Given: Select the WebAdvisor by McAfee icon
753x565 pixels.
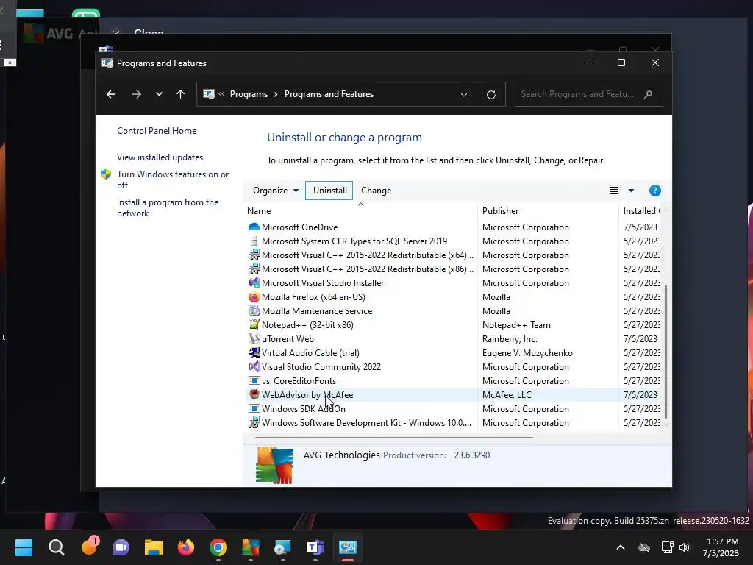Looking at the screenshot, I should [x=254, y=395].
